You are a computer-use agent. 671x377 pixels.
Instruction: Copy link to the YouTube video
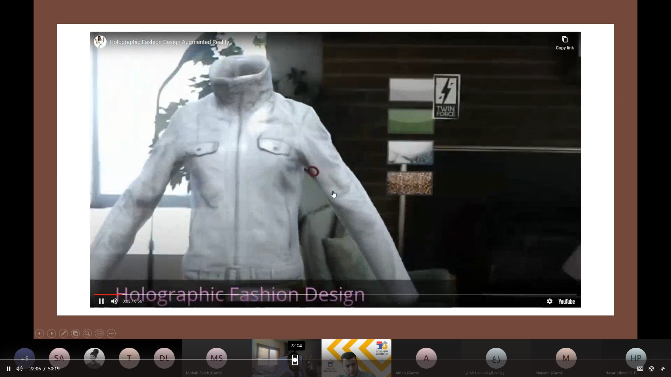click(x=565, y=43)
